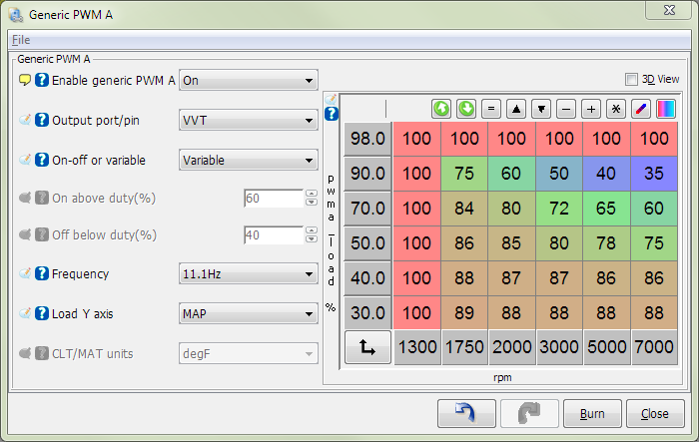Select the 7000 rpm column header cell
Viewport: 699px width, 442px height.
655,348
